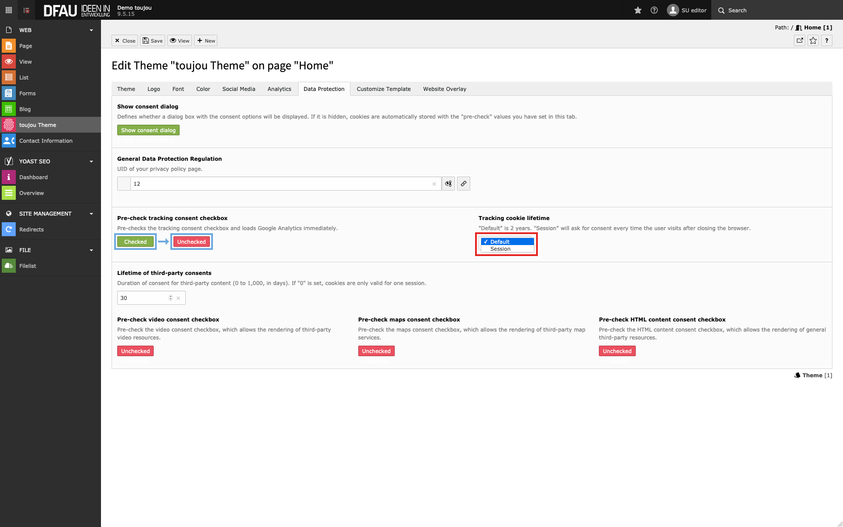Select Session in cookie lifetime dropdown

tap(501, 249)
